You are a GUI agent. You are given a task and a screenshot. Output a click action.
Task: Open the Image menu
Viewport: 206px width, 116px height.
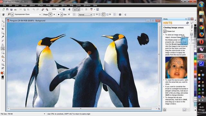[24, 5]
